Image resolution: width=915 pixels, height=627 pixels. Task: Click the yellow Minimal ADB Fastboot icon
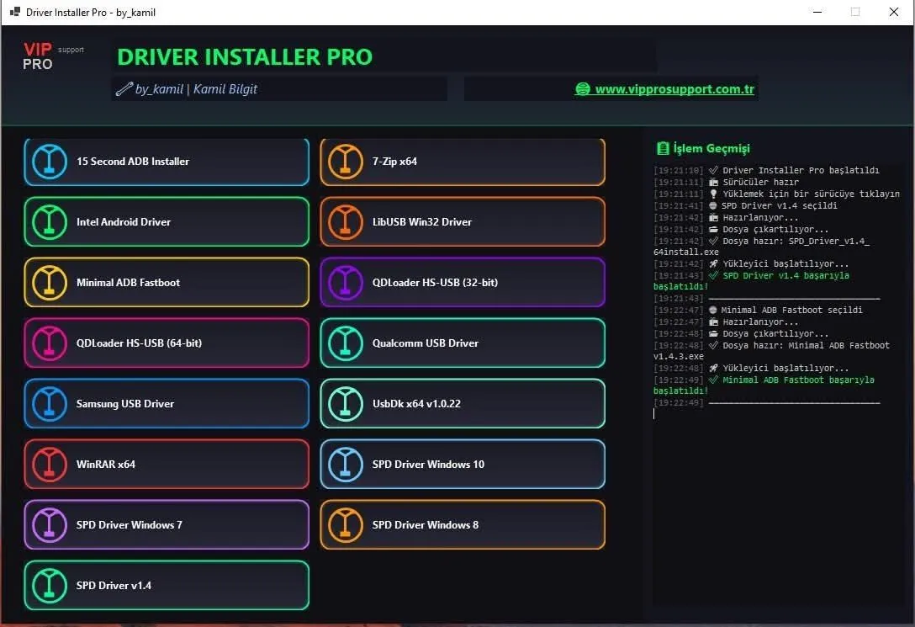(50, 283)
